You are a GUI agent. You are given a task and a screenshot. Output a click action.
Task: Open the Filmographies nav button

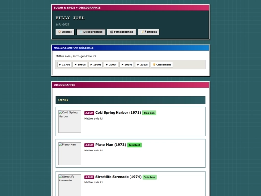[121, 32]
